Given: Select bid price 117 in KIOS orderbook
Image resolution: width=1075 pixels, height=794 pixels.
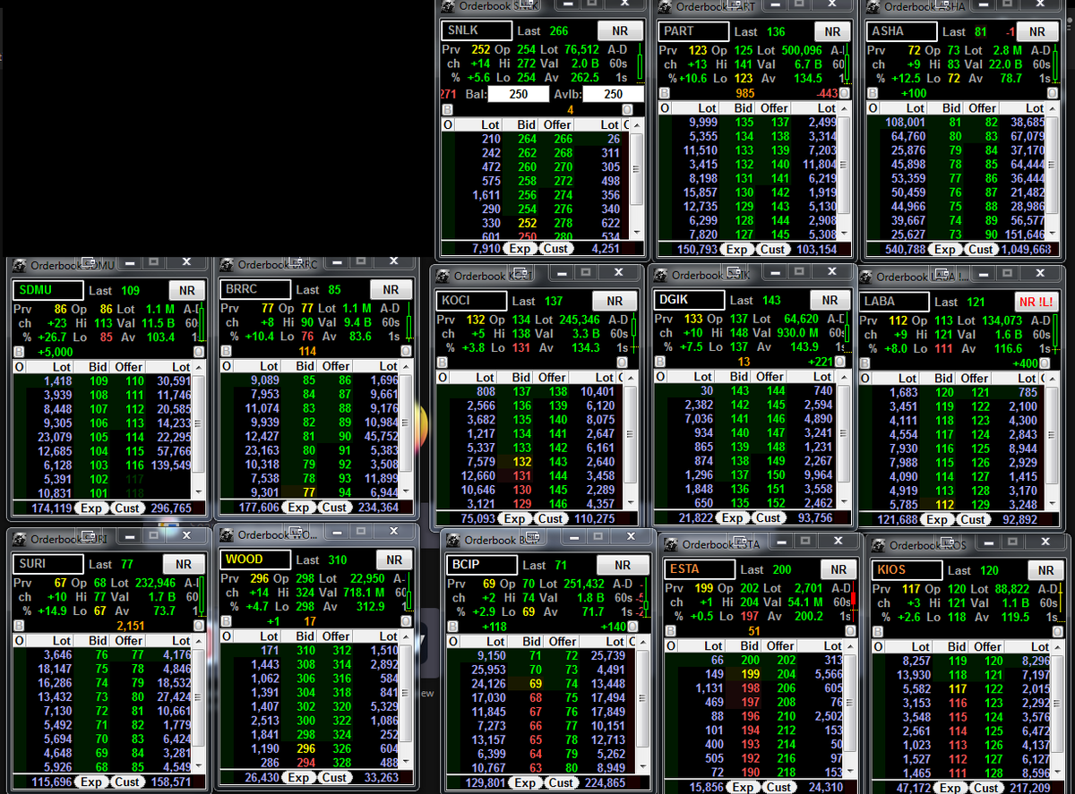Looking at the screenshot, I should pyautogui.click(x=959, y=688).
